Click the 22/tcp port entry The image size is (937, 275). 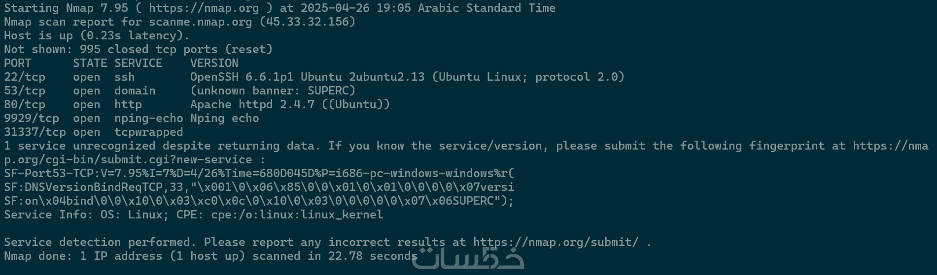click(25, 77)
